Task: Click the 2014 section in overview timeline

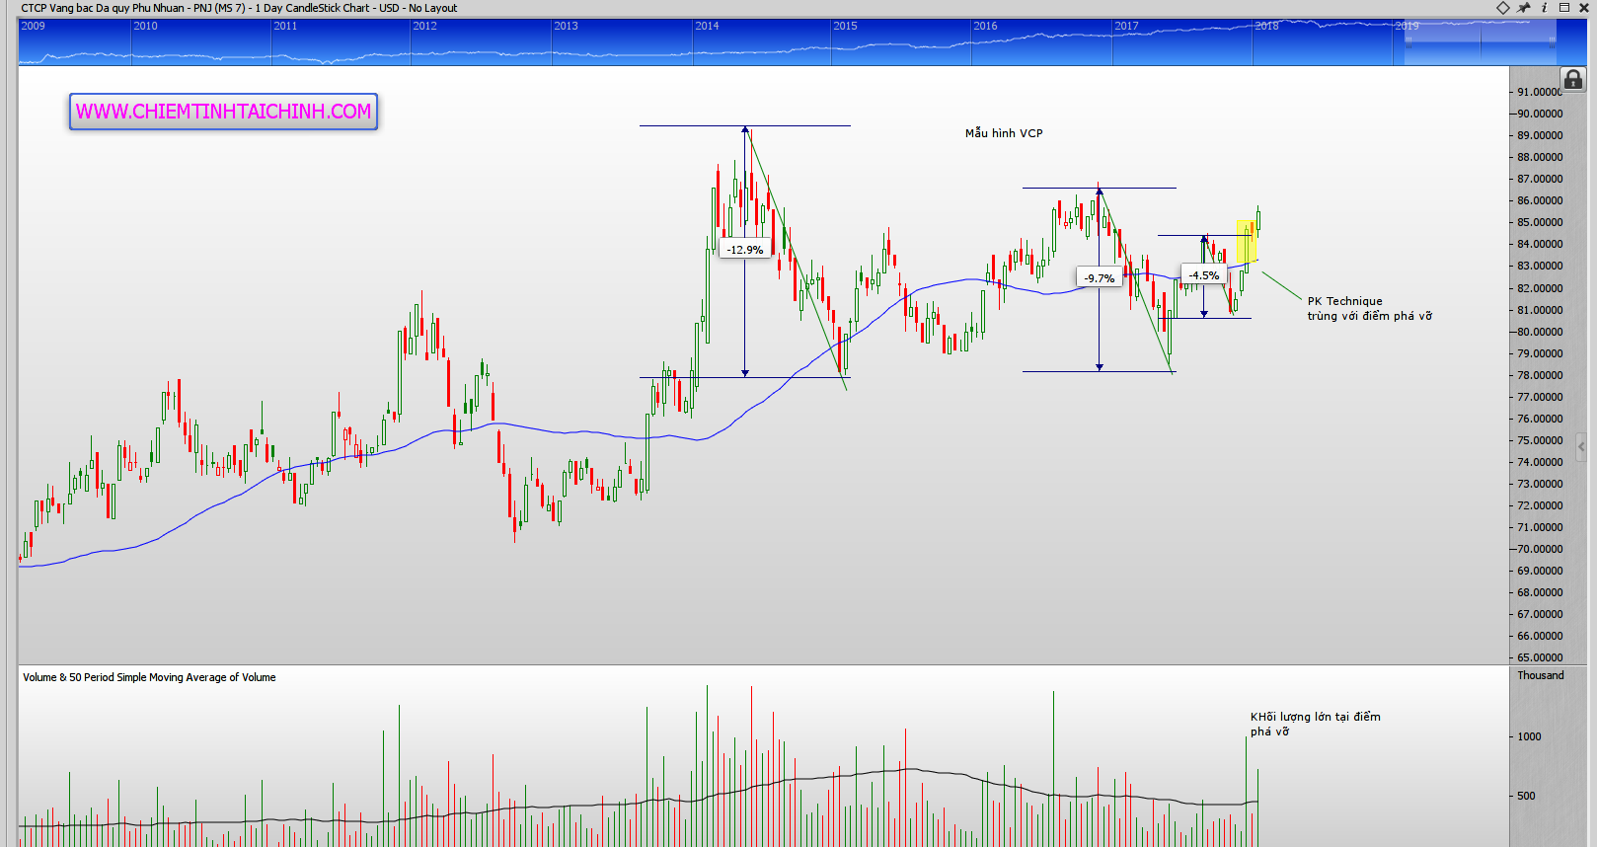Action: (x=761, y=42)
